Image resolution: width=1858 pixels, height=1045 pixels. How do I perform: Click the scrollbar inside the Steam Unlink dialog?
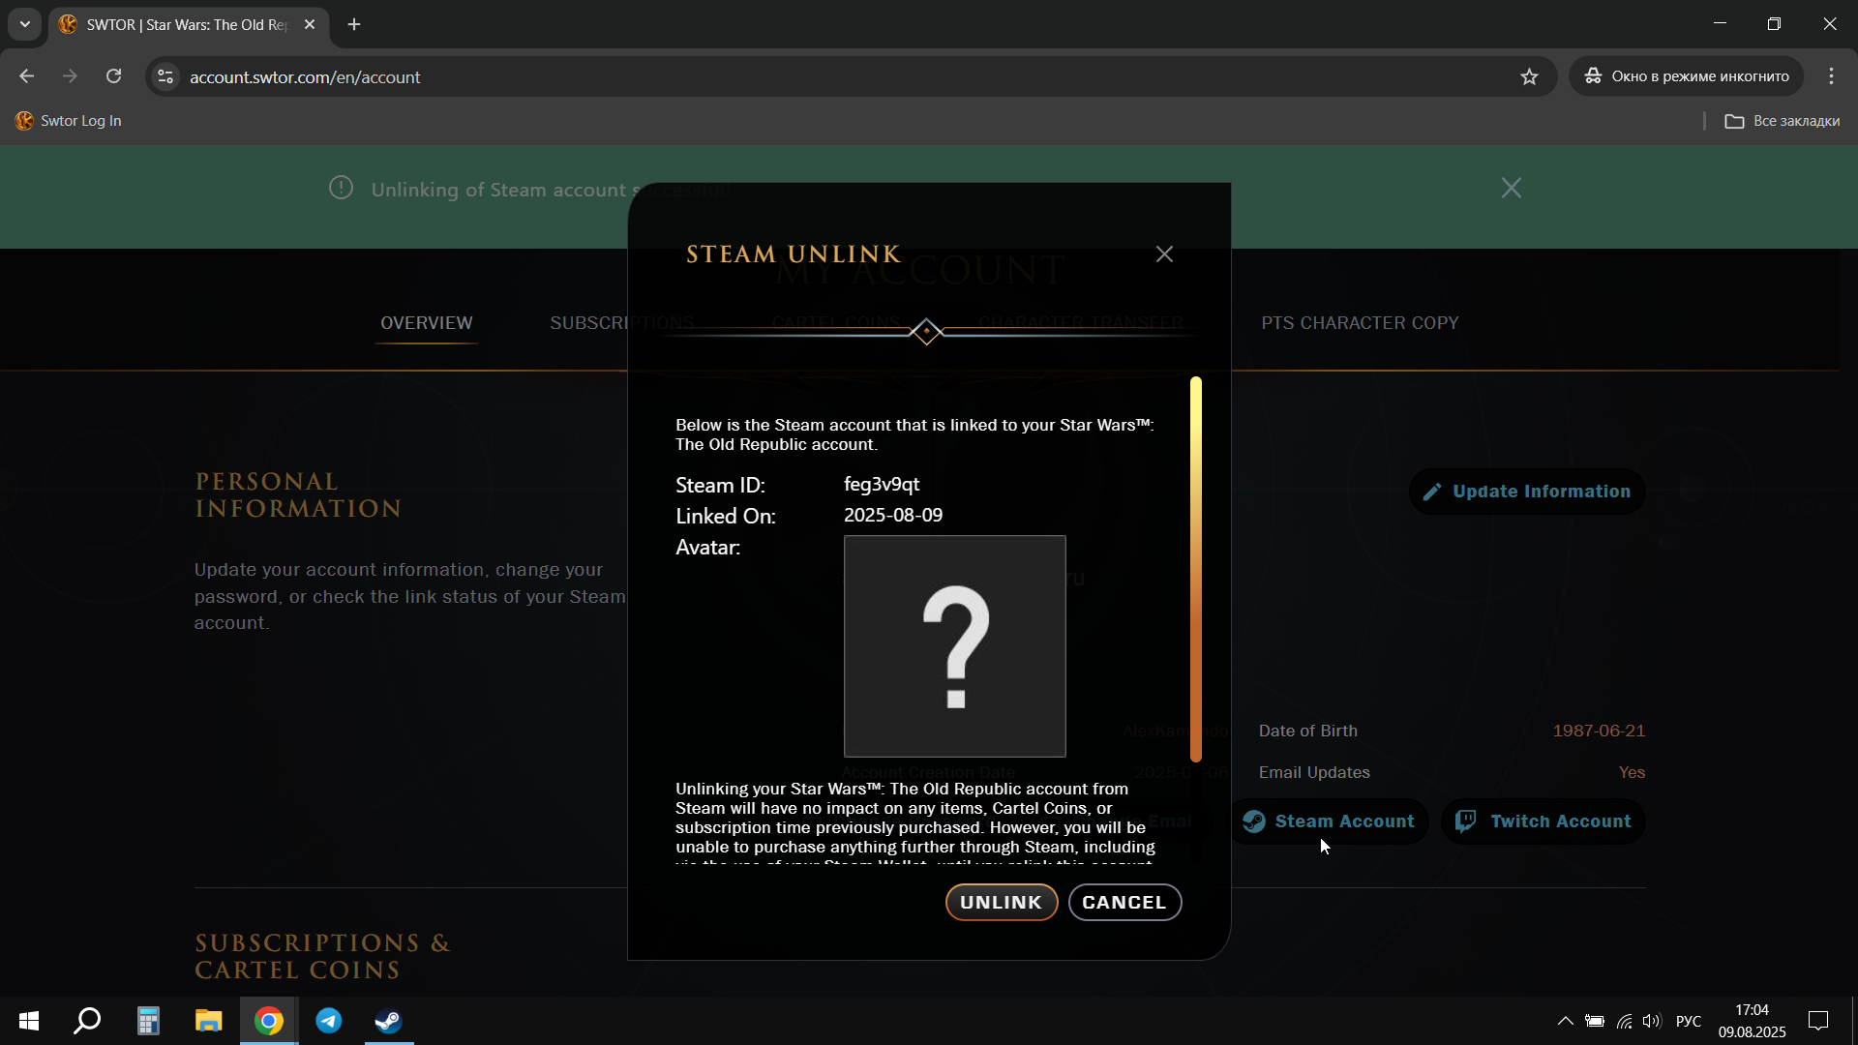pyautogui.click(x=1196, y=568)
